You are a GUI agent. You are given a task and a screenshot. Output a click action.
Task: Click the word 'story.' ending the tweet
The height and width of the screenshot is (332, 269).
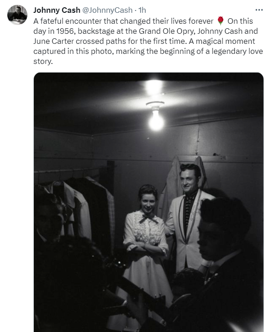(43, 61)
